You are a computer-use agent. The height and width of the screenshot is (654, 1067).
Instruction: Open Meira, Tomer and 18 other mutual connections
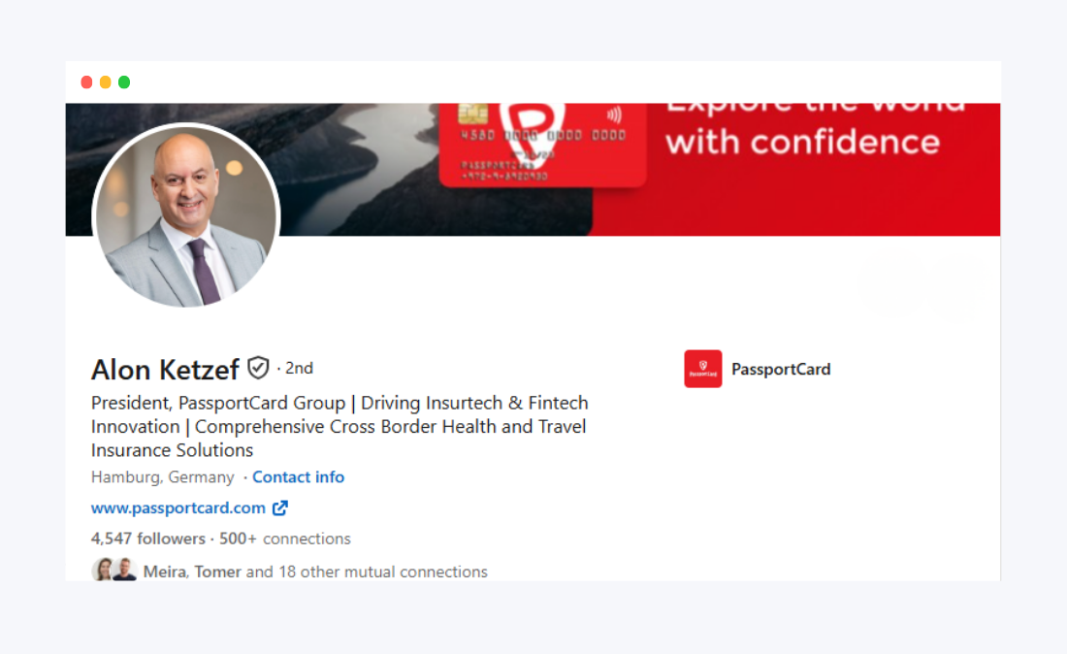click(x=315, y=572)
